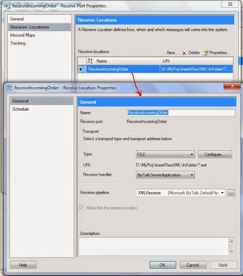Open the Schedule page

21,109
